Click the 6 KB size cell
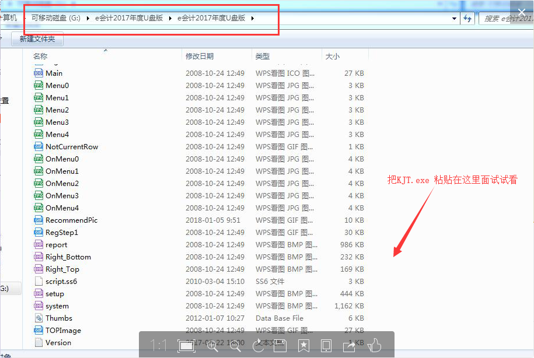This screenshot has height=358, width=534. (356, 318)
